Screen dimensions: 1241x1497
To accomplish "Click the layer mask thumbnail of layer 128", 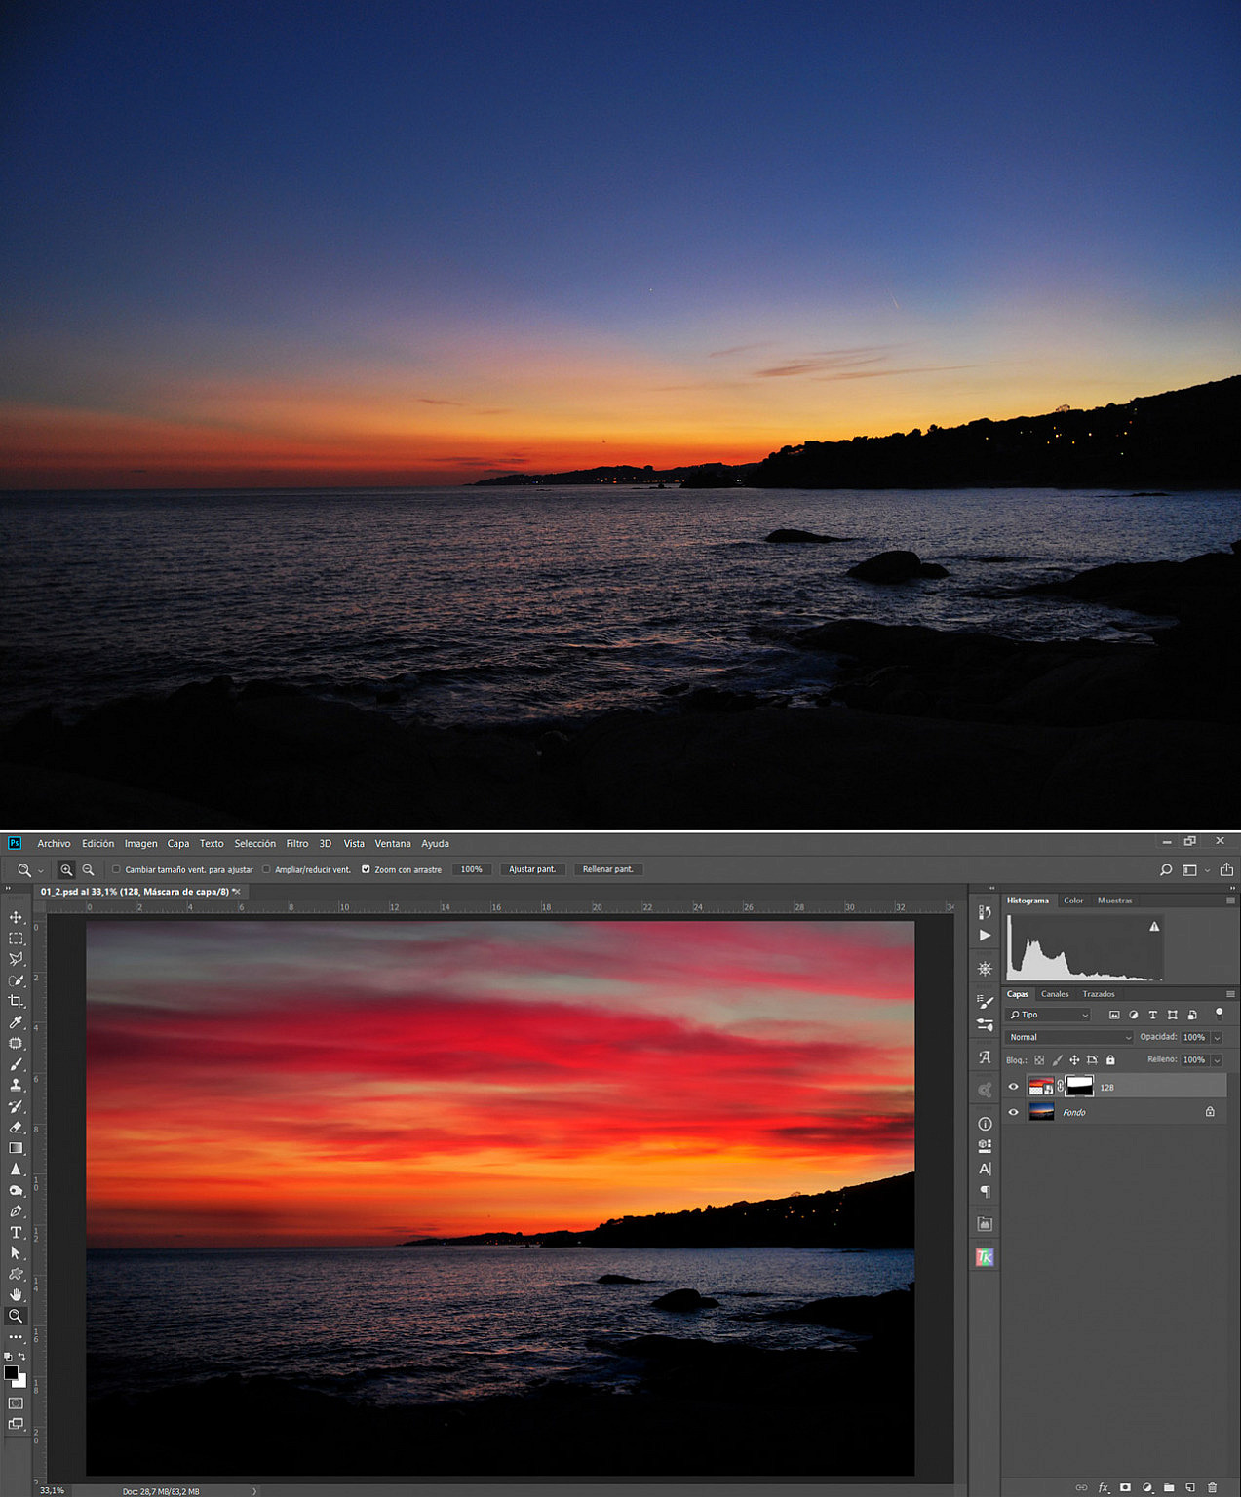I will tap(1078, 1085).
